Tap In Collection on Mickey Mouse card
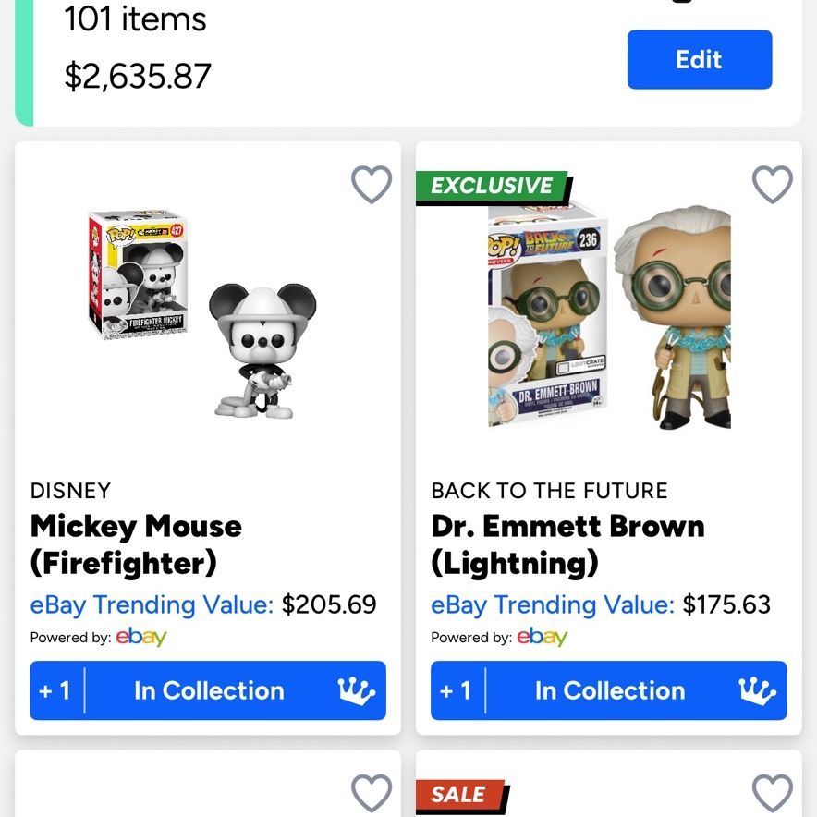The width and height of the screenshot is (817, 817). pos(209,691)
